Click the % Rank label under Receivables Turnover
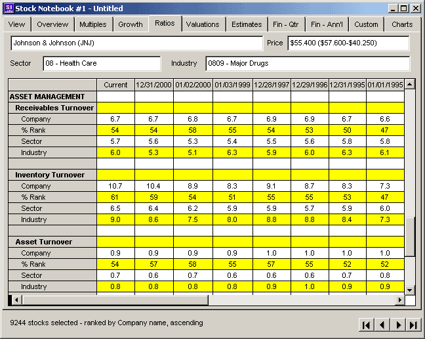Image resolution: width=425 pixels, height=339 pixels. click(52, 130)
